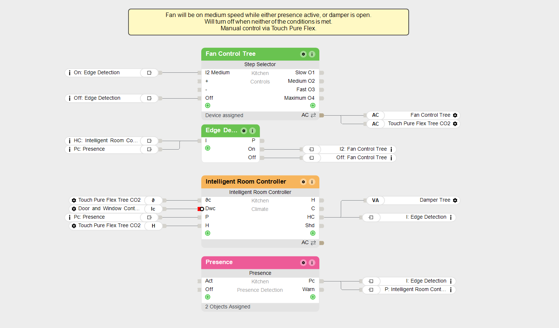This screenshot has height=328, width=559.
Task: Select the yellow fan description note
Action: [x=268, y=22]
